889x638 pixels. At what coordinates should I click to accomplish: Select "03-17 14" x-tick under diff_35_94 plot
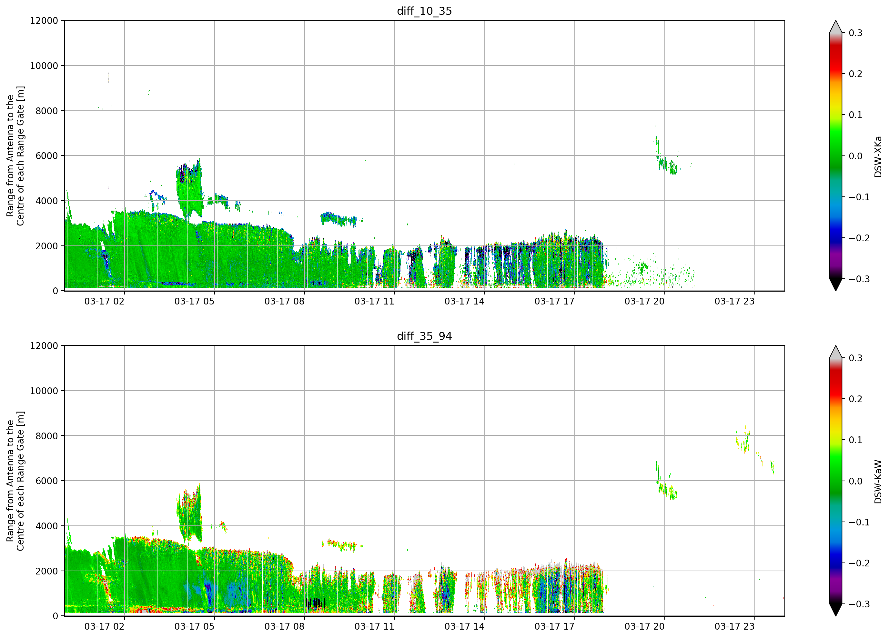tap(464, 627)
